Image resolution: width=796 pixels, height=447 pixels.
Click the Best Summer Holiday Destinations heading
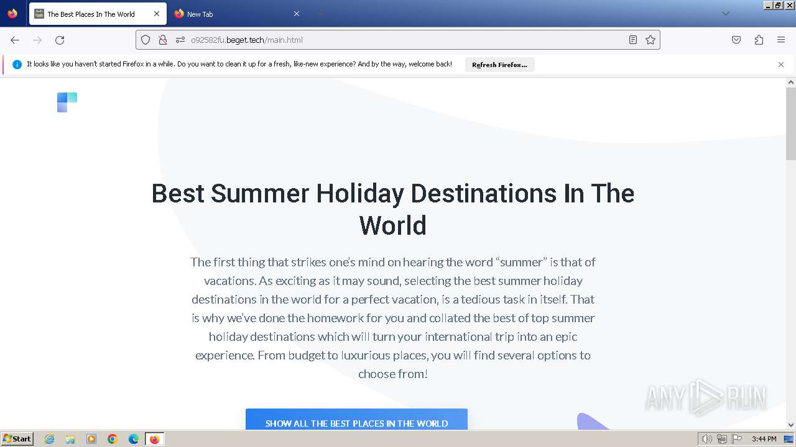393,209
